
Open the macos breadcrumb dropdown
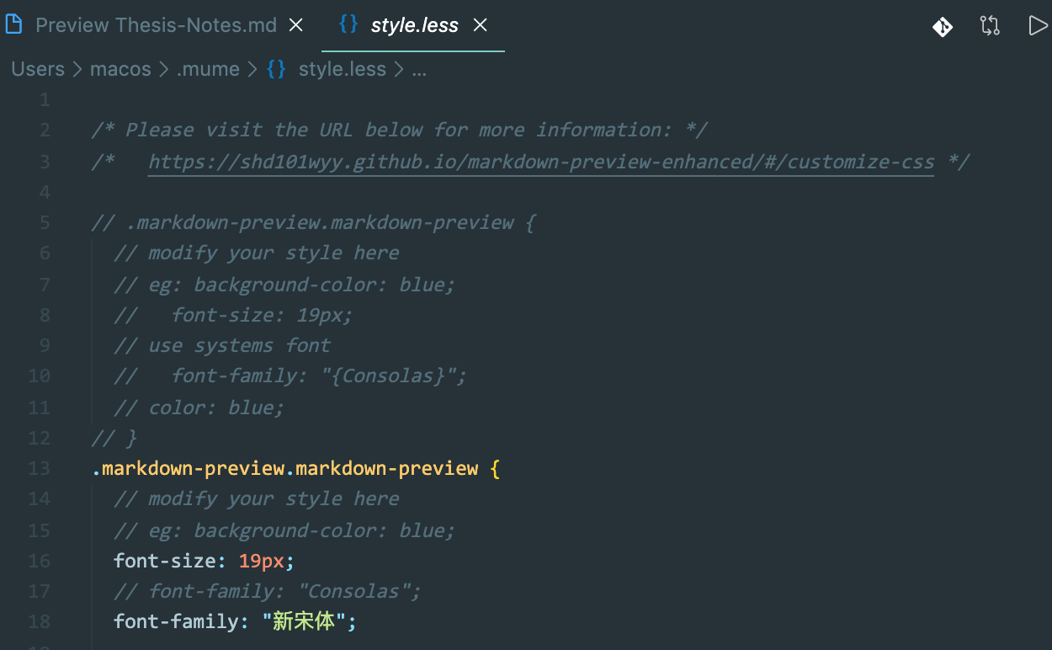pyautogui.click(x=120, y=69)
